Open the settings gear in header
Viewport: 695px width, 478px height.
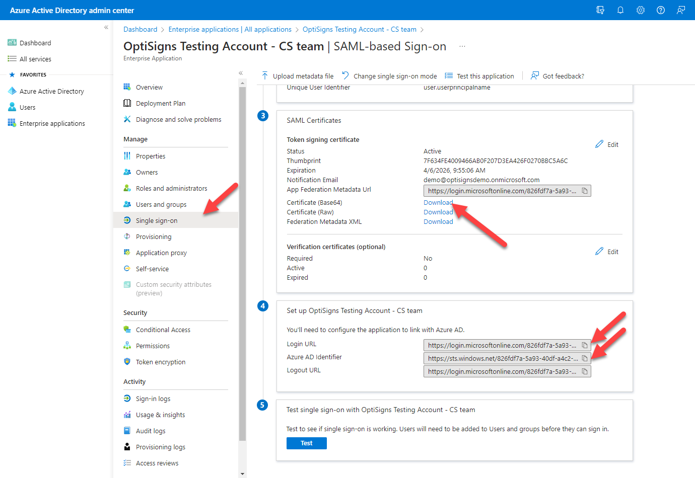[641, 10]
